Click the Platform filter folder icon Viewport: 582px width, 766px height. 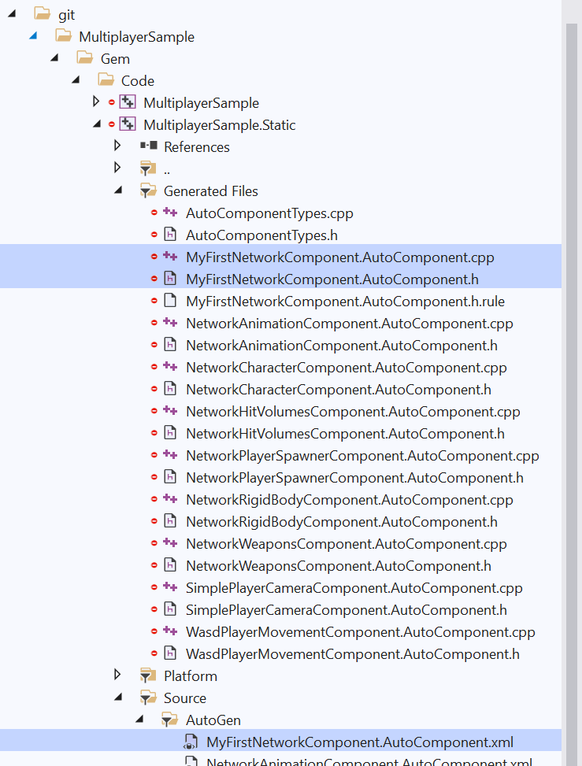147,675
